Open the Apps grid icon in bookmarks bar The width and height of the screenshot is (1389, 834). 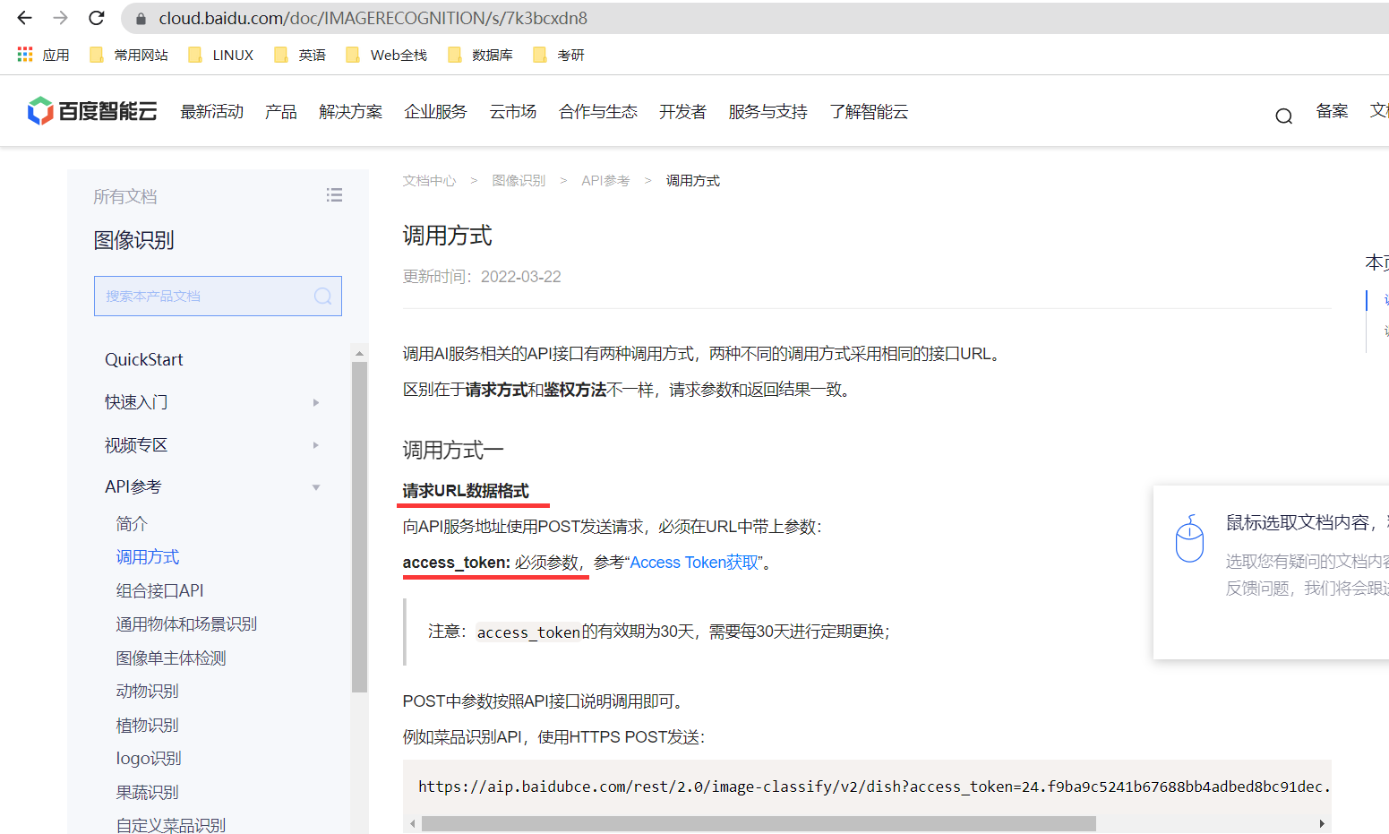click(x=25, y=55)
